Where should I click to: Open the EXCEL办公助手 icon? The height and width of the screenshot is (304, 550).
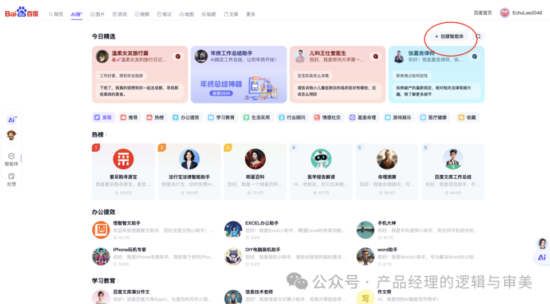[233, 230]
